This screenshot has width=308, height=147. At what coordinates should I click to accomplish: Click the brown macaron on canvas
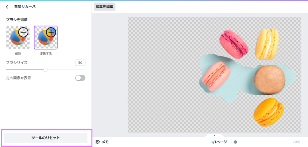pos(269,80)
